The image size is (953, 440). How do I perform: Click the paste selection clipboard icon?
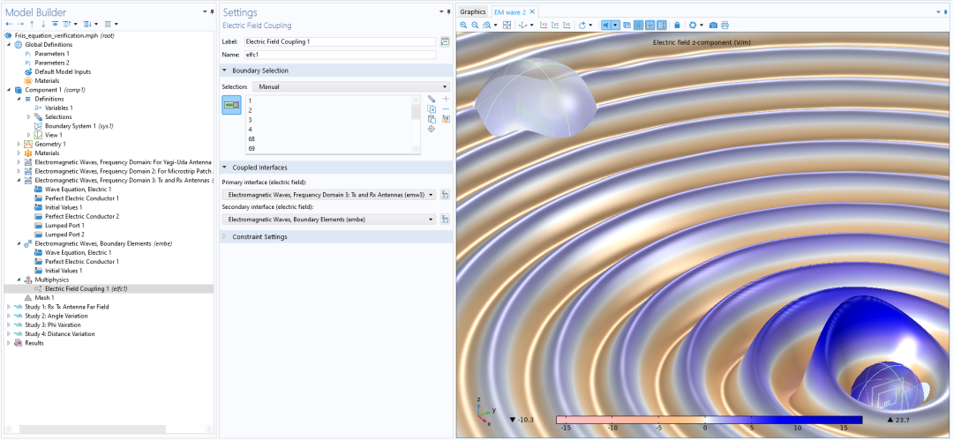pos(431,119)
